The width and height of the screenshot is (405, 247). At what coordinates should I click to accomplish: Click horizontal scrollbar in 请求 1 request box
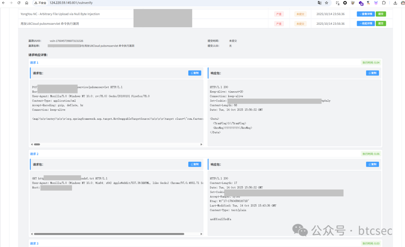[x=37, y=144]
